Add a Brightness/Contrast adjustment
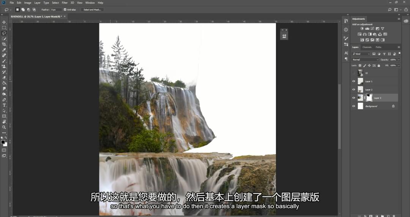The height and width of the screenshot is (217, 410). pos(362,29)
